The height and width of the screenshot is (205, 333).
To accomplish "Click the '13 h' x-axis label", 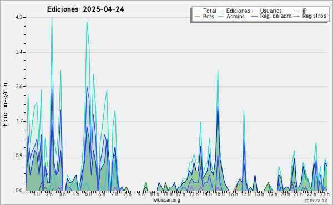I will pyautogui.click(x=194, y=194).
